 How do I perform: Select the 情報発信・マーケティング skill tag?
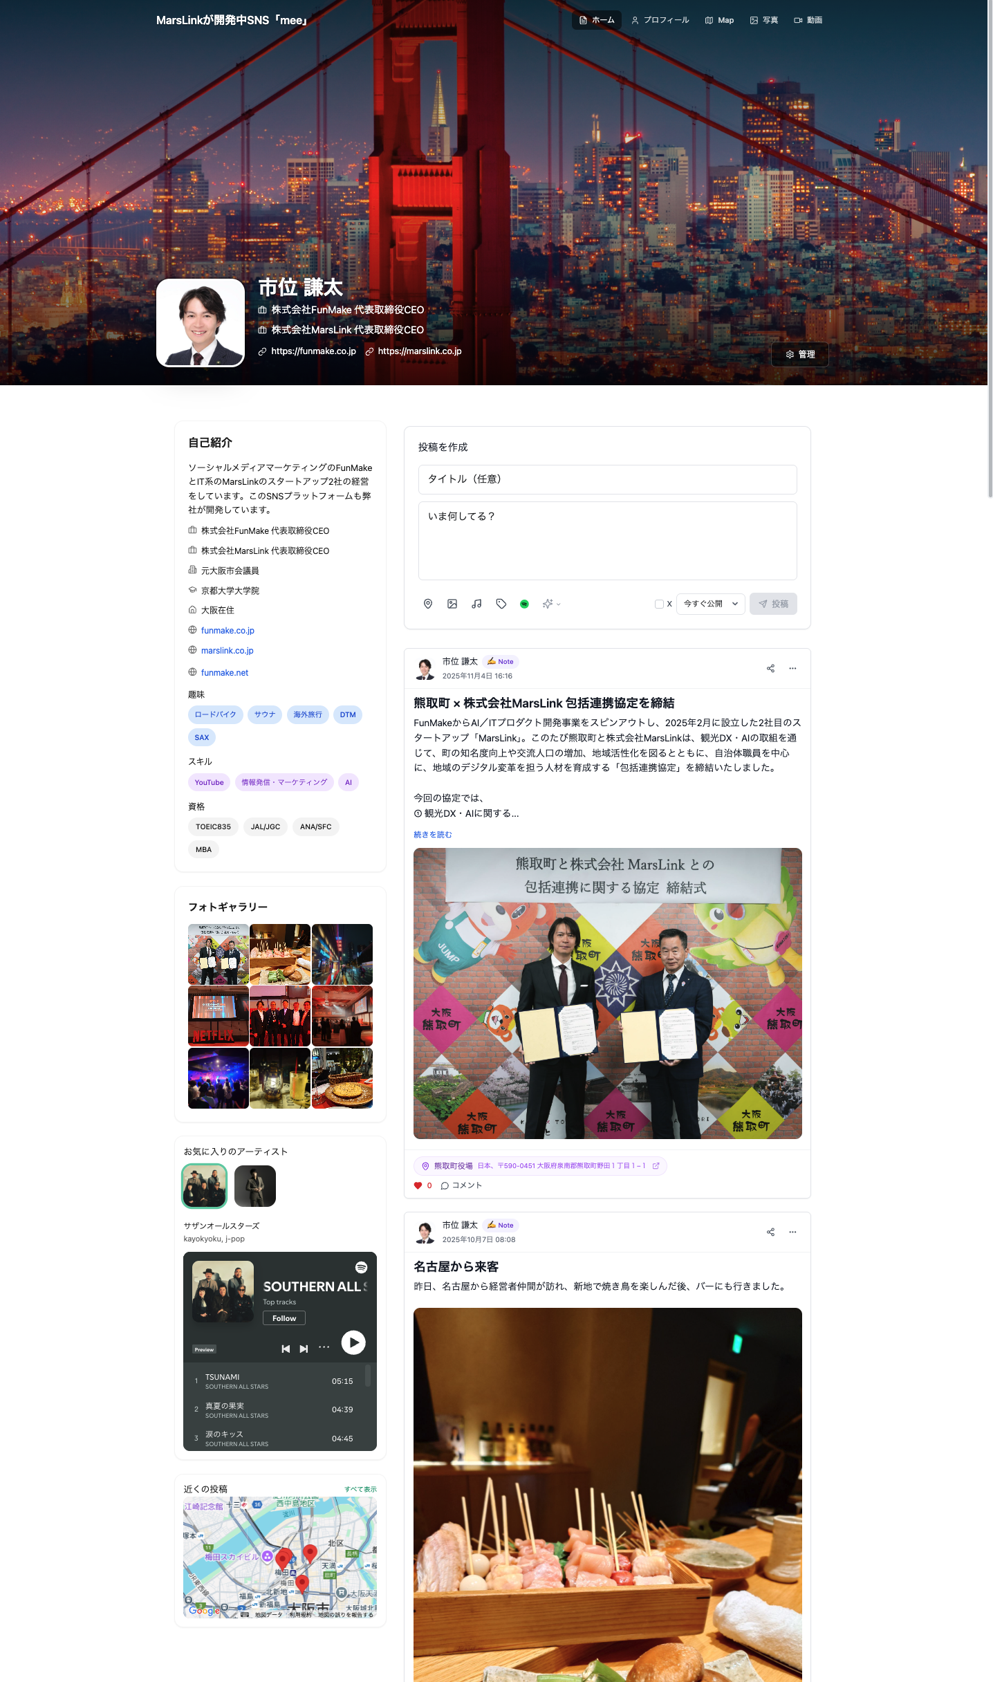(x=284, y=782)
